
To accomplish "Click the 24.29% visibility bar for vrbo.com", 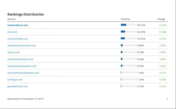I will pos(129,31).
